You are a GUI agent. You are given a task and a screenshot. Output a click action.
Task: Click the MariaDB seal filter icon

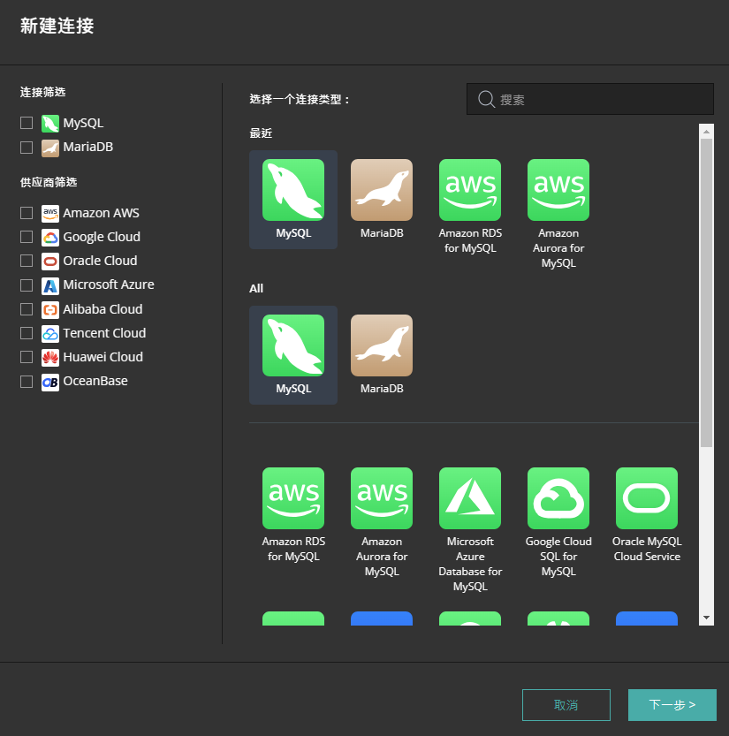50,148
